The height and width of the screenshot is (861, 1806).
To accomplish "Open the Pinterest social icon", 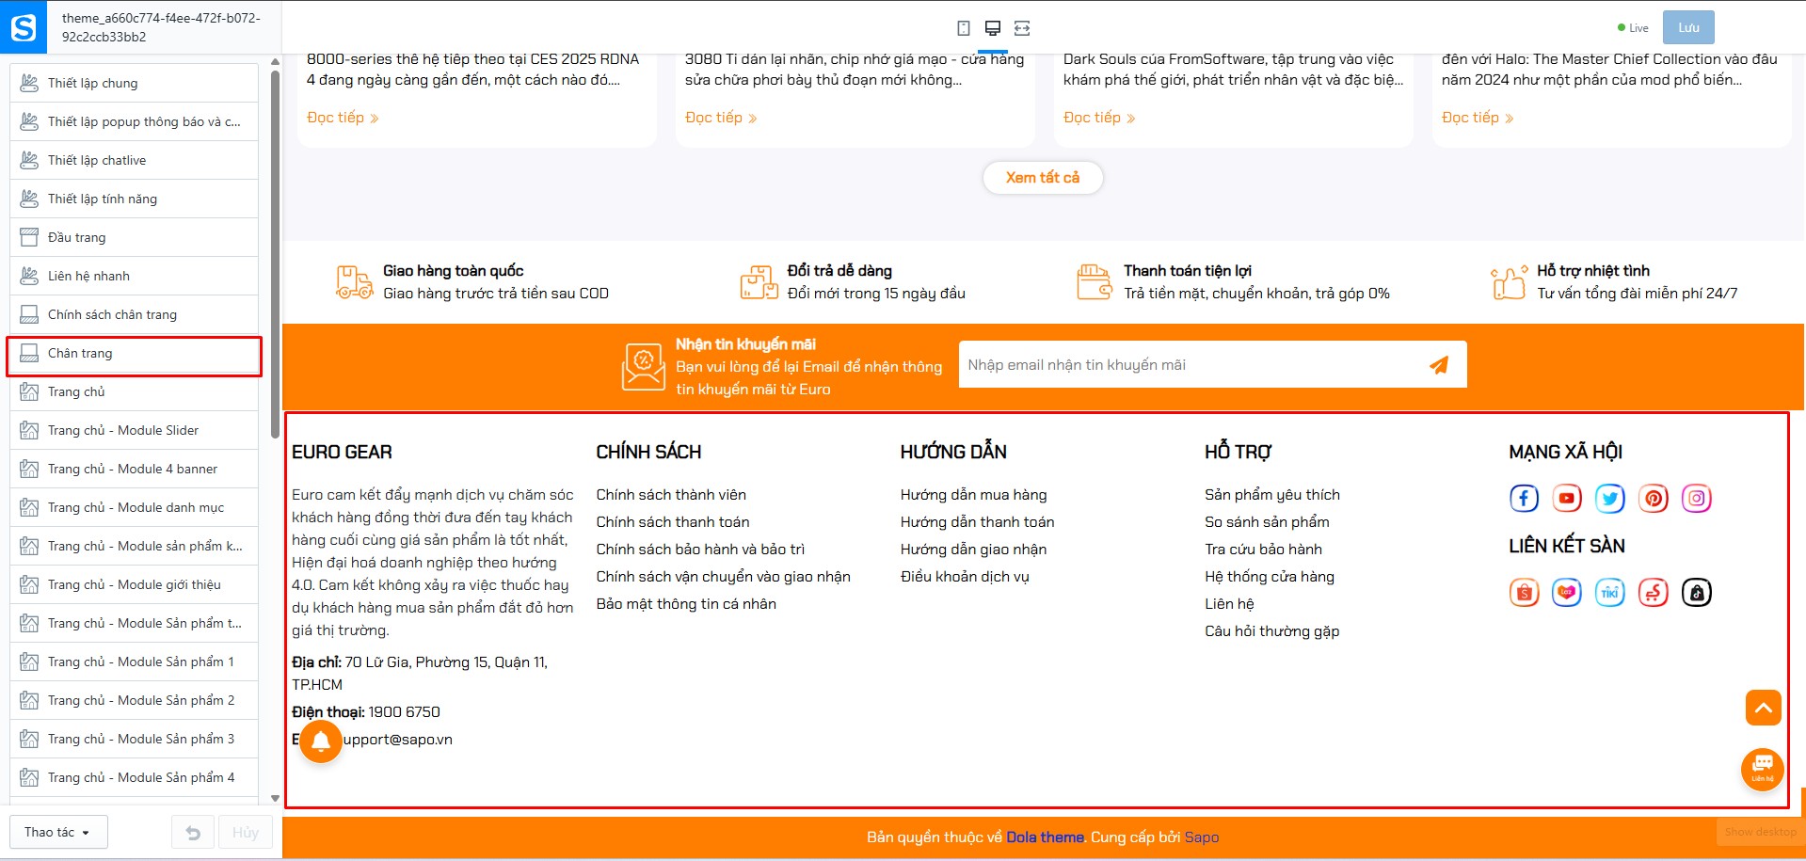I will pos(1654,498).
